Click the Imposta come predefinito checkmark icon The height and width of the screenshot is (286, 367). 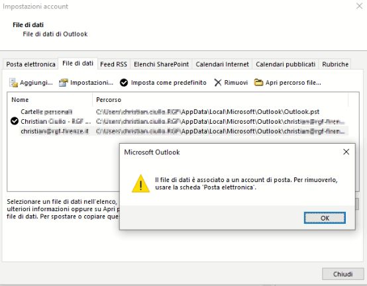coord(124,83)
